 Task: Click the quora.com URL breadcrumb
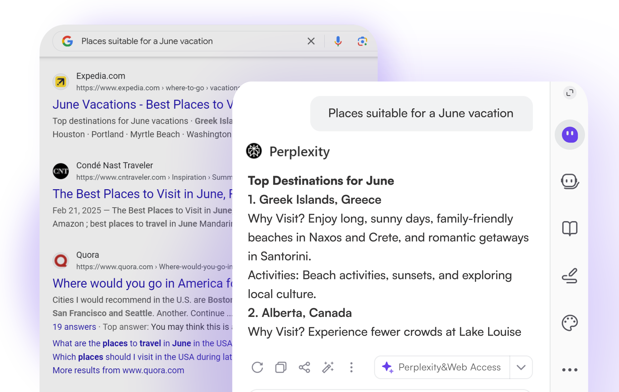tap(154, 267)
